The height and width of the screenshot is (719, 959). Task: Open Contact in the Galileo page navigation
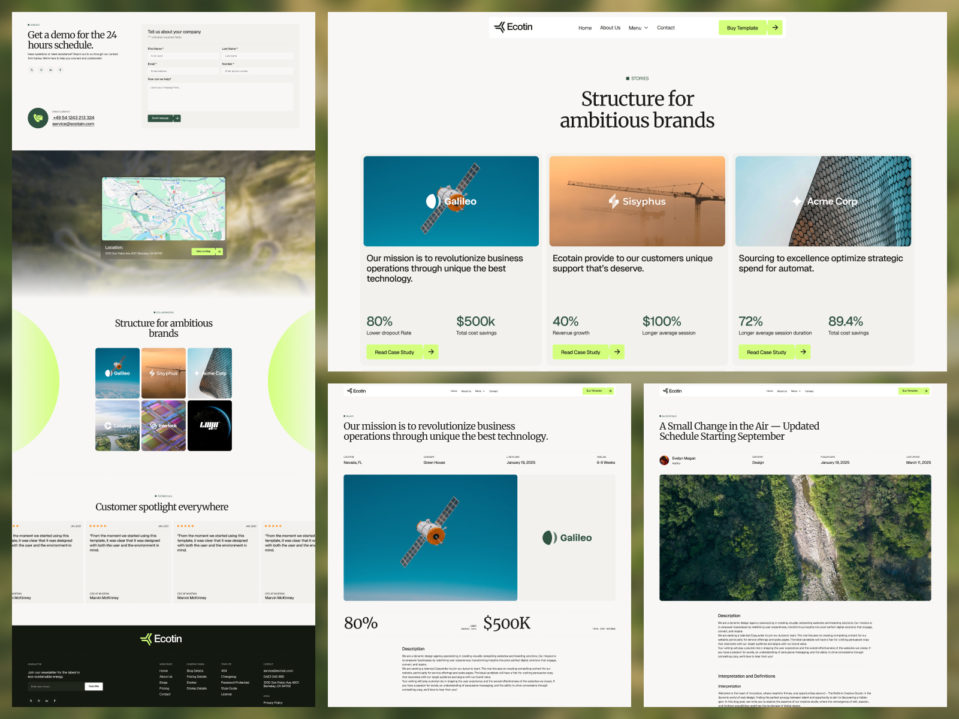pyautogui.click(x=493, y=391)
